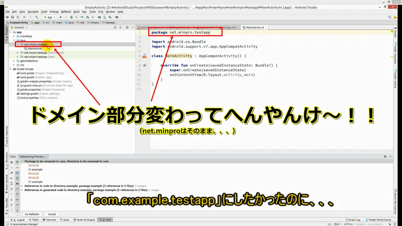This screenshot has height=226, width=402.
Task: Click the next occurrence down arrow
Action: pyautogui.click(x=11, y=199)
